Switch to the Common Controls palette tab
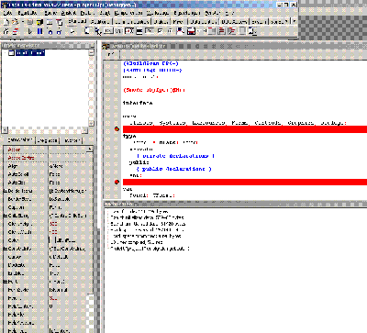 pyautogui.click(x=132, y=22)
